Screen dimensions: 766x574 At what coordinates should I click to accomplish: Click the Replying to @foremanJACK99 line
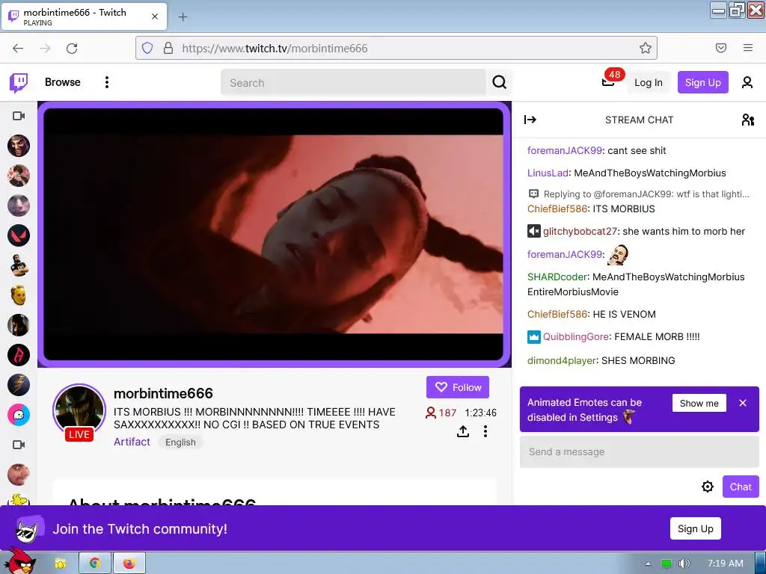(639, 194)
